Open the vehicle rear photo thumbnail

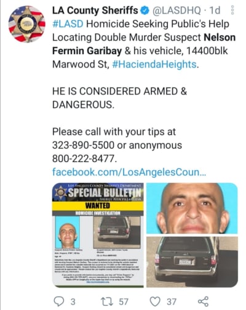tap(192, 262)
